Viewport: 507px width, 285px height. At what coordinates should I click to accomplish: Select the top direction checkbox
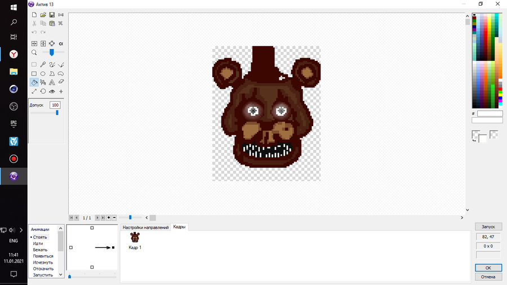click(92, 228)
